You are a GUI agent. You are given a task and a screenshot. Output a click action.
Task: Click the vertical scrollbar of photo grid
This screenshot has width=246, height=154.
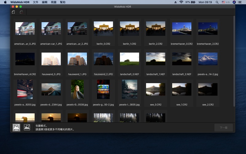pos(234,62)
